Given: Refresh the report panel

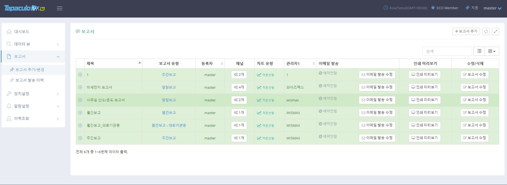Looking at the screenshot, I should [486, 31].
